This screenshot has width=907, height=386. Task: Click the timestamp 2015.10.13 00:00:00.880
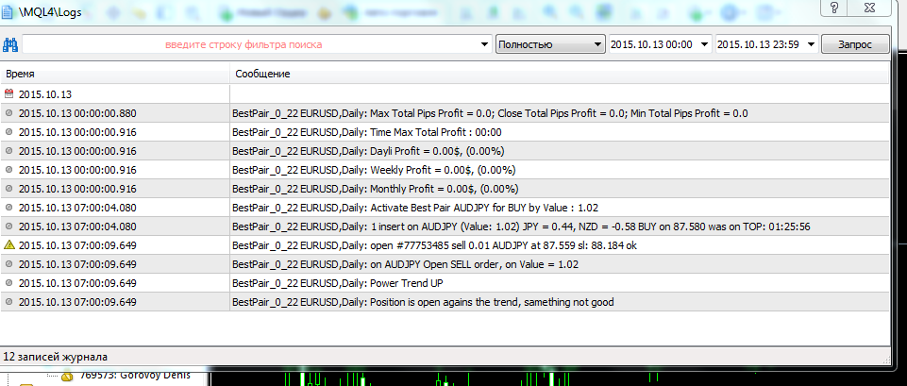pyautogui.click(x=77, y=113)
